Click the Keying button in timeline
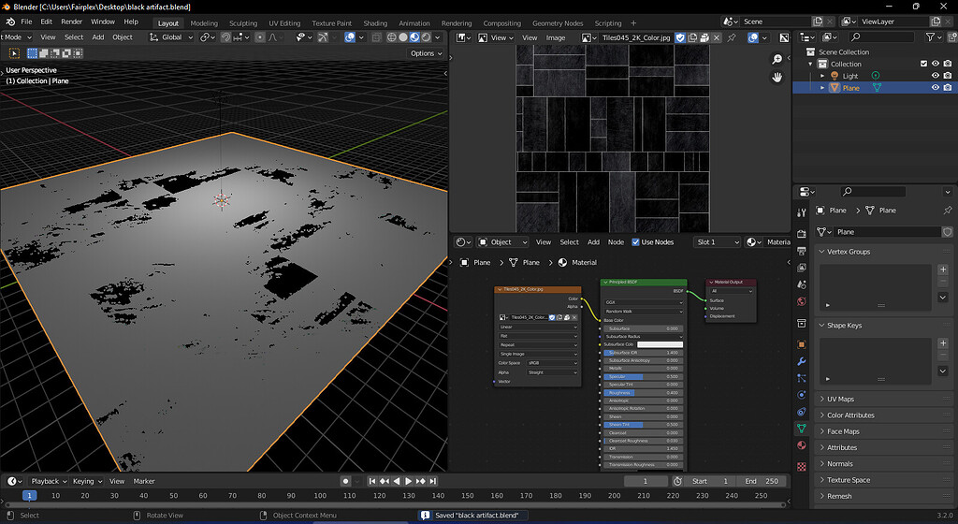This screenshot has height=524, width=958. [87, 481]
